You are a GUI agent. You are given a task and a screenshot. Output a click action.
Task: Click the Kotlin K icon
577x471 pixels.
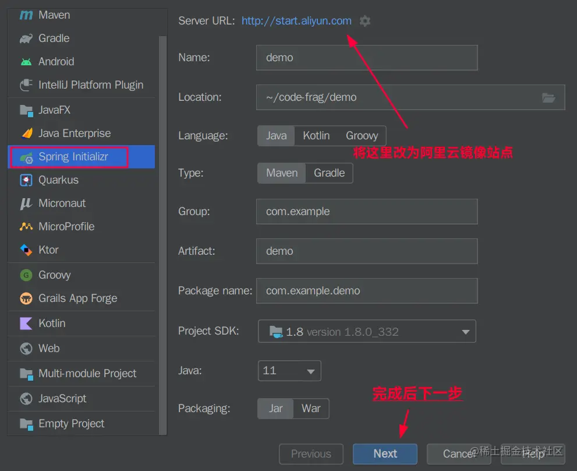click(26, 323)
